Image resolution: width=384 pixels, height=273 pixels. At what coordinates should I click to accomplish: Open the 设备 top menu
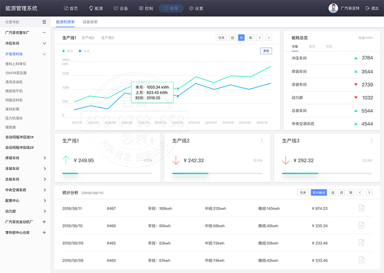click(x=121, y=8)
